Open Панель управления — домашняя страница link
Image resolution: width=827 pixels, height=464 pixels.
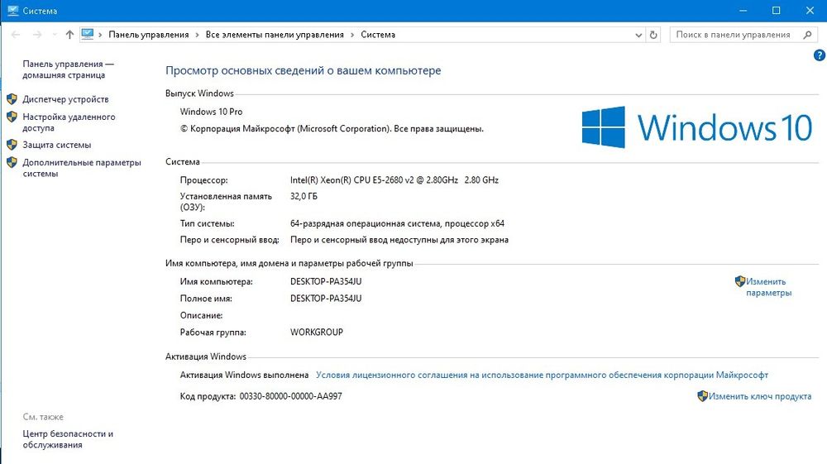[68, 69]
